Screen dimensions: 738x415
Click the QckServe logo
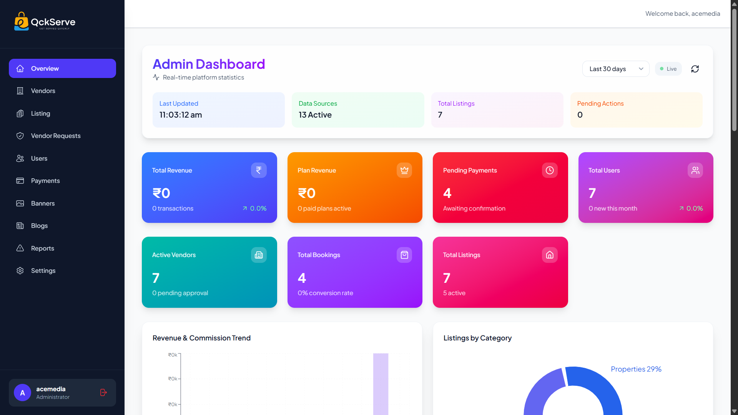tap(45, 22)
